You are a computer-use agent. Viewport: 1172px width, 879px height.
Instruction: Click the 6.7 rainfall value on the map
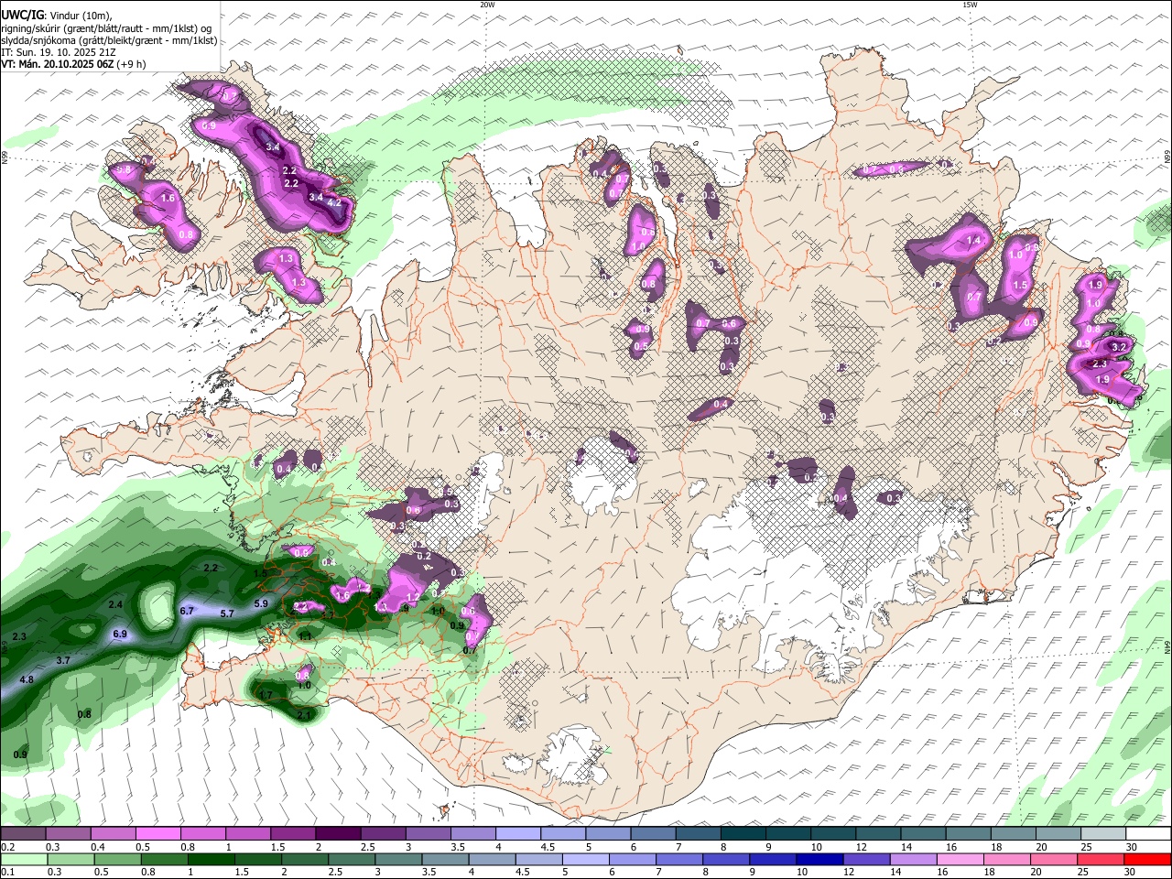click(188, 611)
